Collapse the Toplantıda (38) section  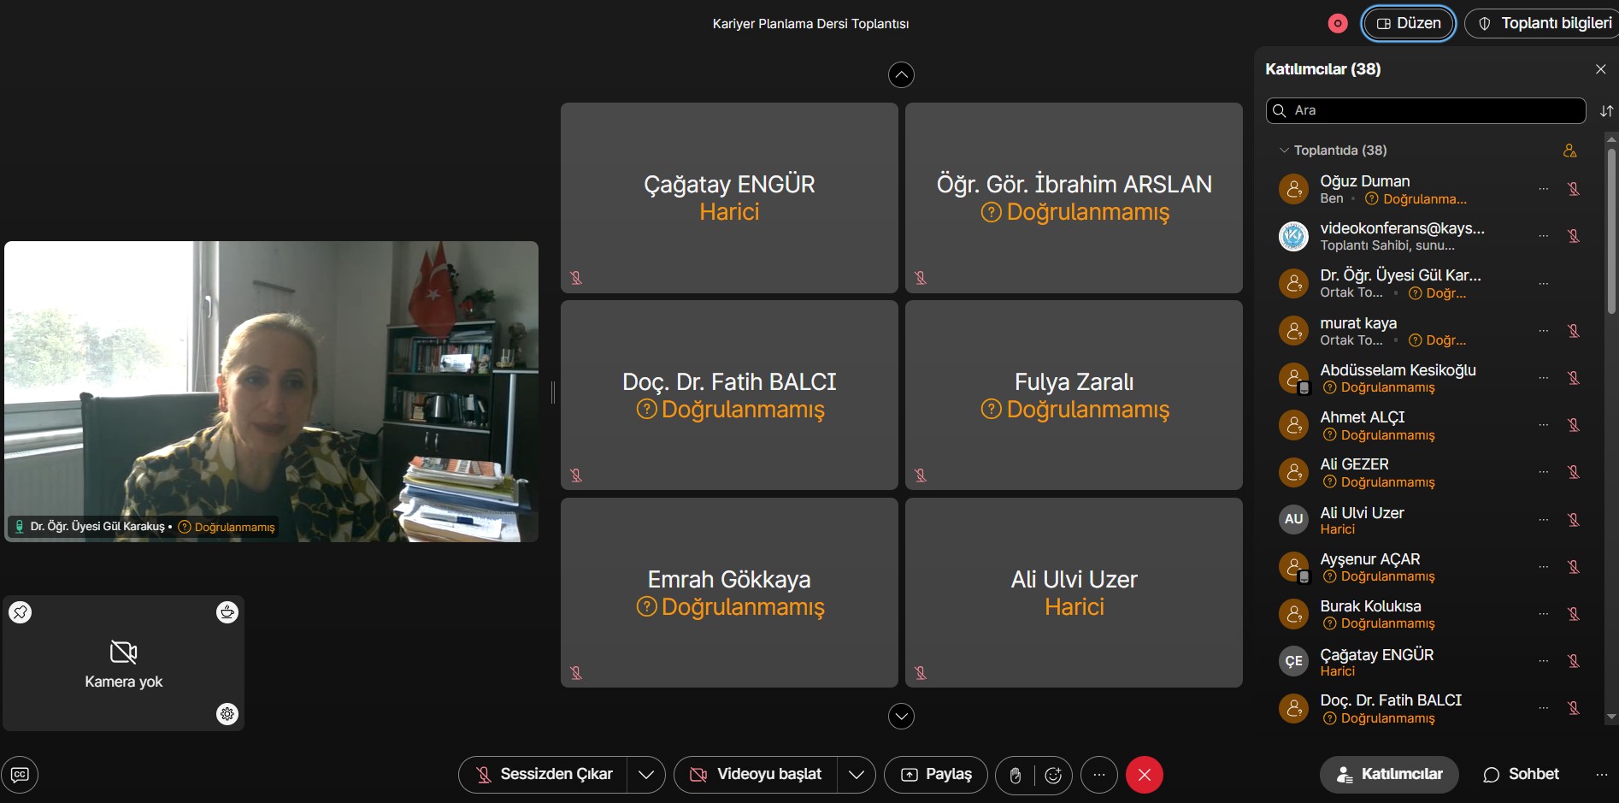pyautogui.click(x=1283, y=151)
